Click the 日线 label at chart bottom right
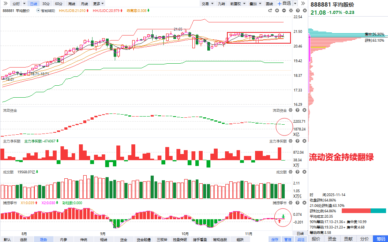The height and width of the screenshot is (242, 388). [x=300, y=234]
